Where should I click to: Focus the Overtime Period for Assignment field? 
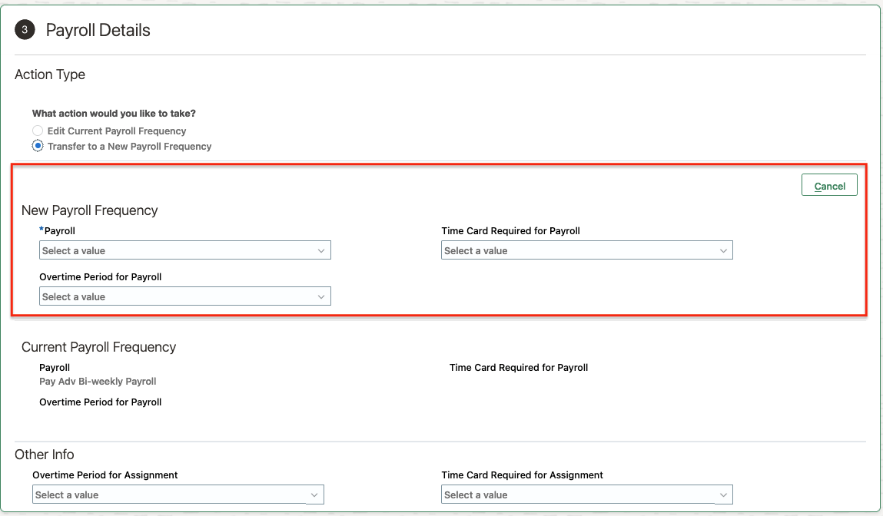[x=170, y=495]
